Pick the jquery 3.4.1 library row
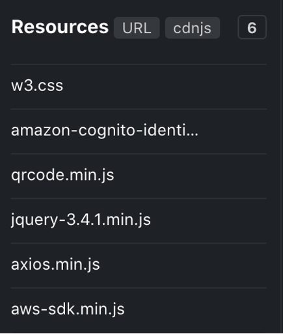 point(139,220)
